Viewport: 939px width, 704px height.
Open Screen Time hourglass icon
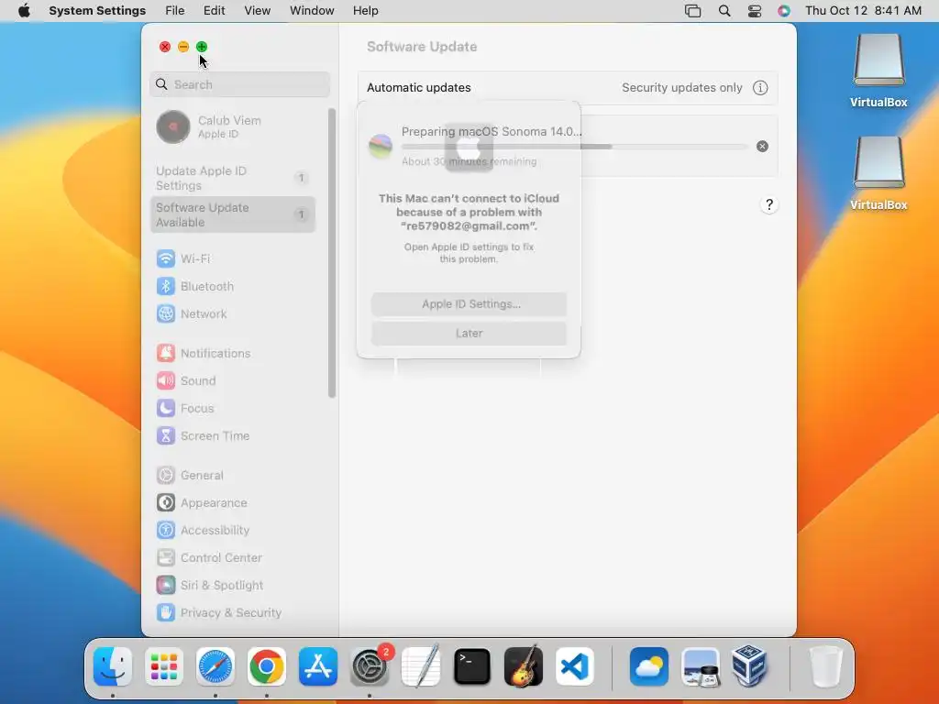[x=166, y=435]
